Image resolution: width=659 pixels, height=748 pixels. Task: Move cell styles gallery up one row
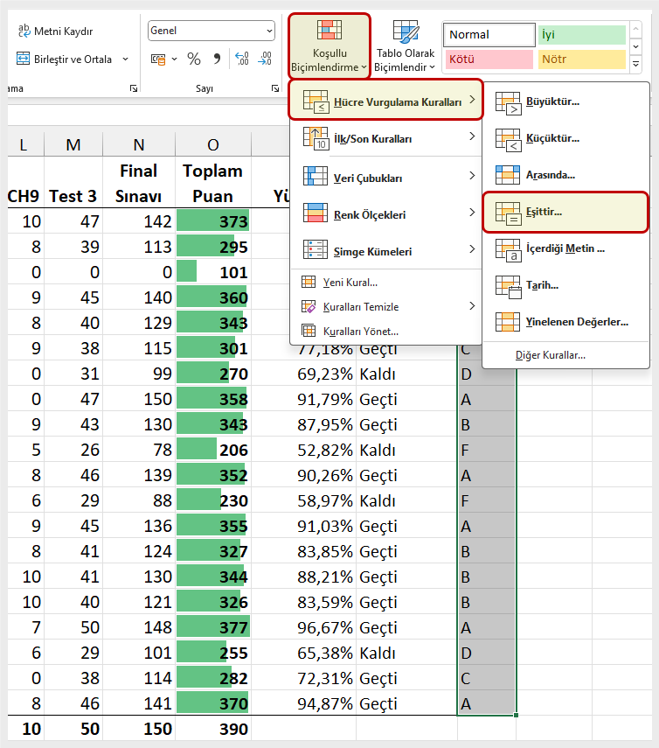click(635, 30)
